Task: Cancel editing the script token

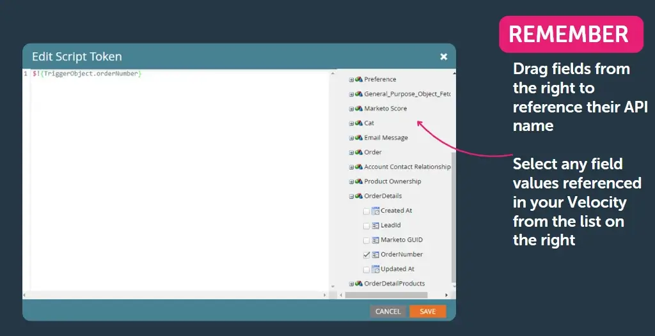Action: (388, 311)
